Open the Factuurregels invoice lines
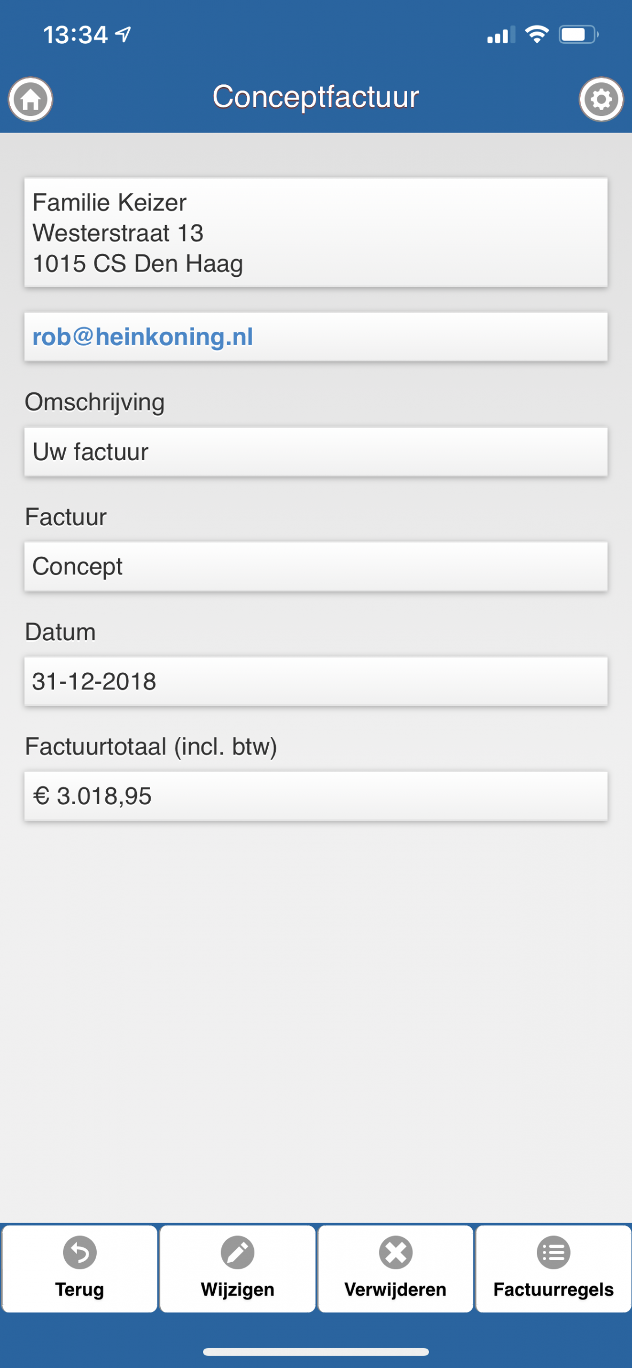Image resolution: width=632 pixels, height=1368 pixels. (x=553, y=1268)
